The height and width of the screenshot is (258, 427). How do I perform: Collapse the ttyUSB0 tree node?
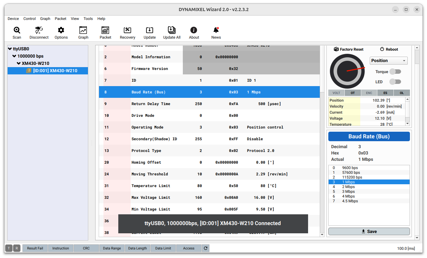coord(10,49)
